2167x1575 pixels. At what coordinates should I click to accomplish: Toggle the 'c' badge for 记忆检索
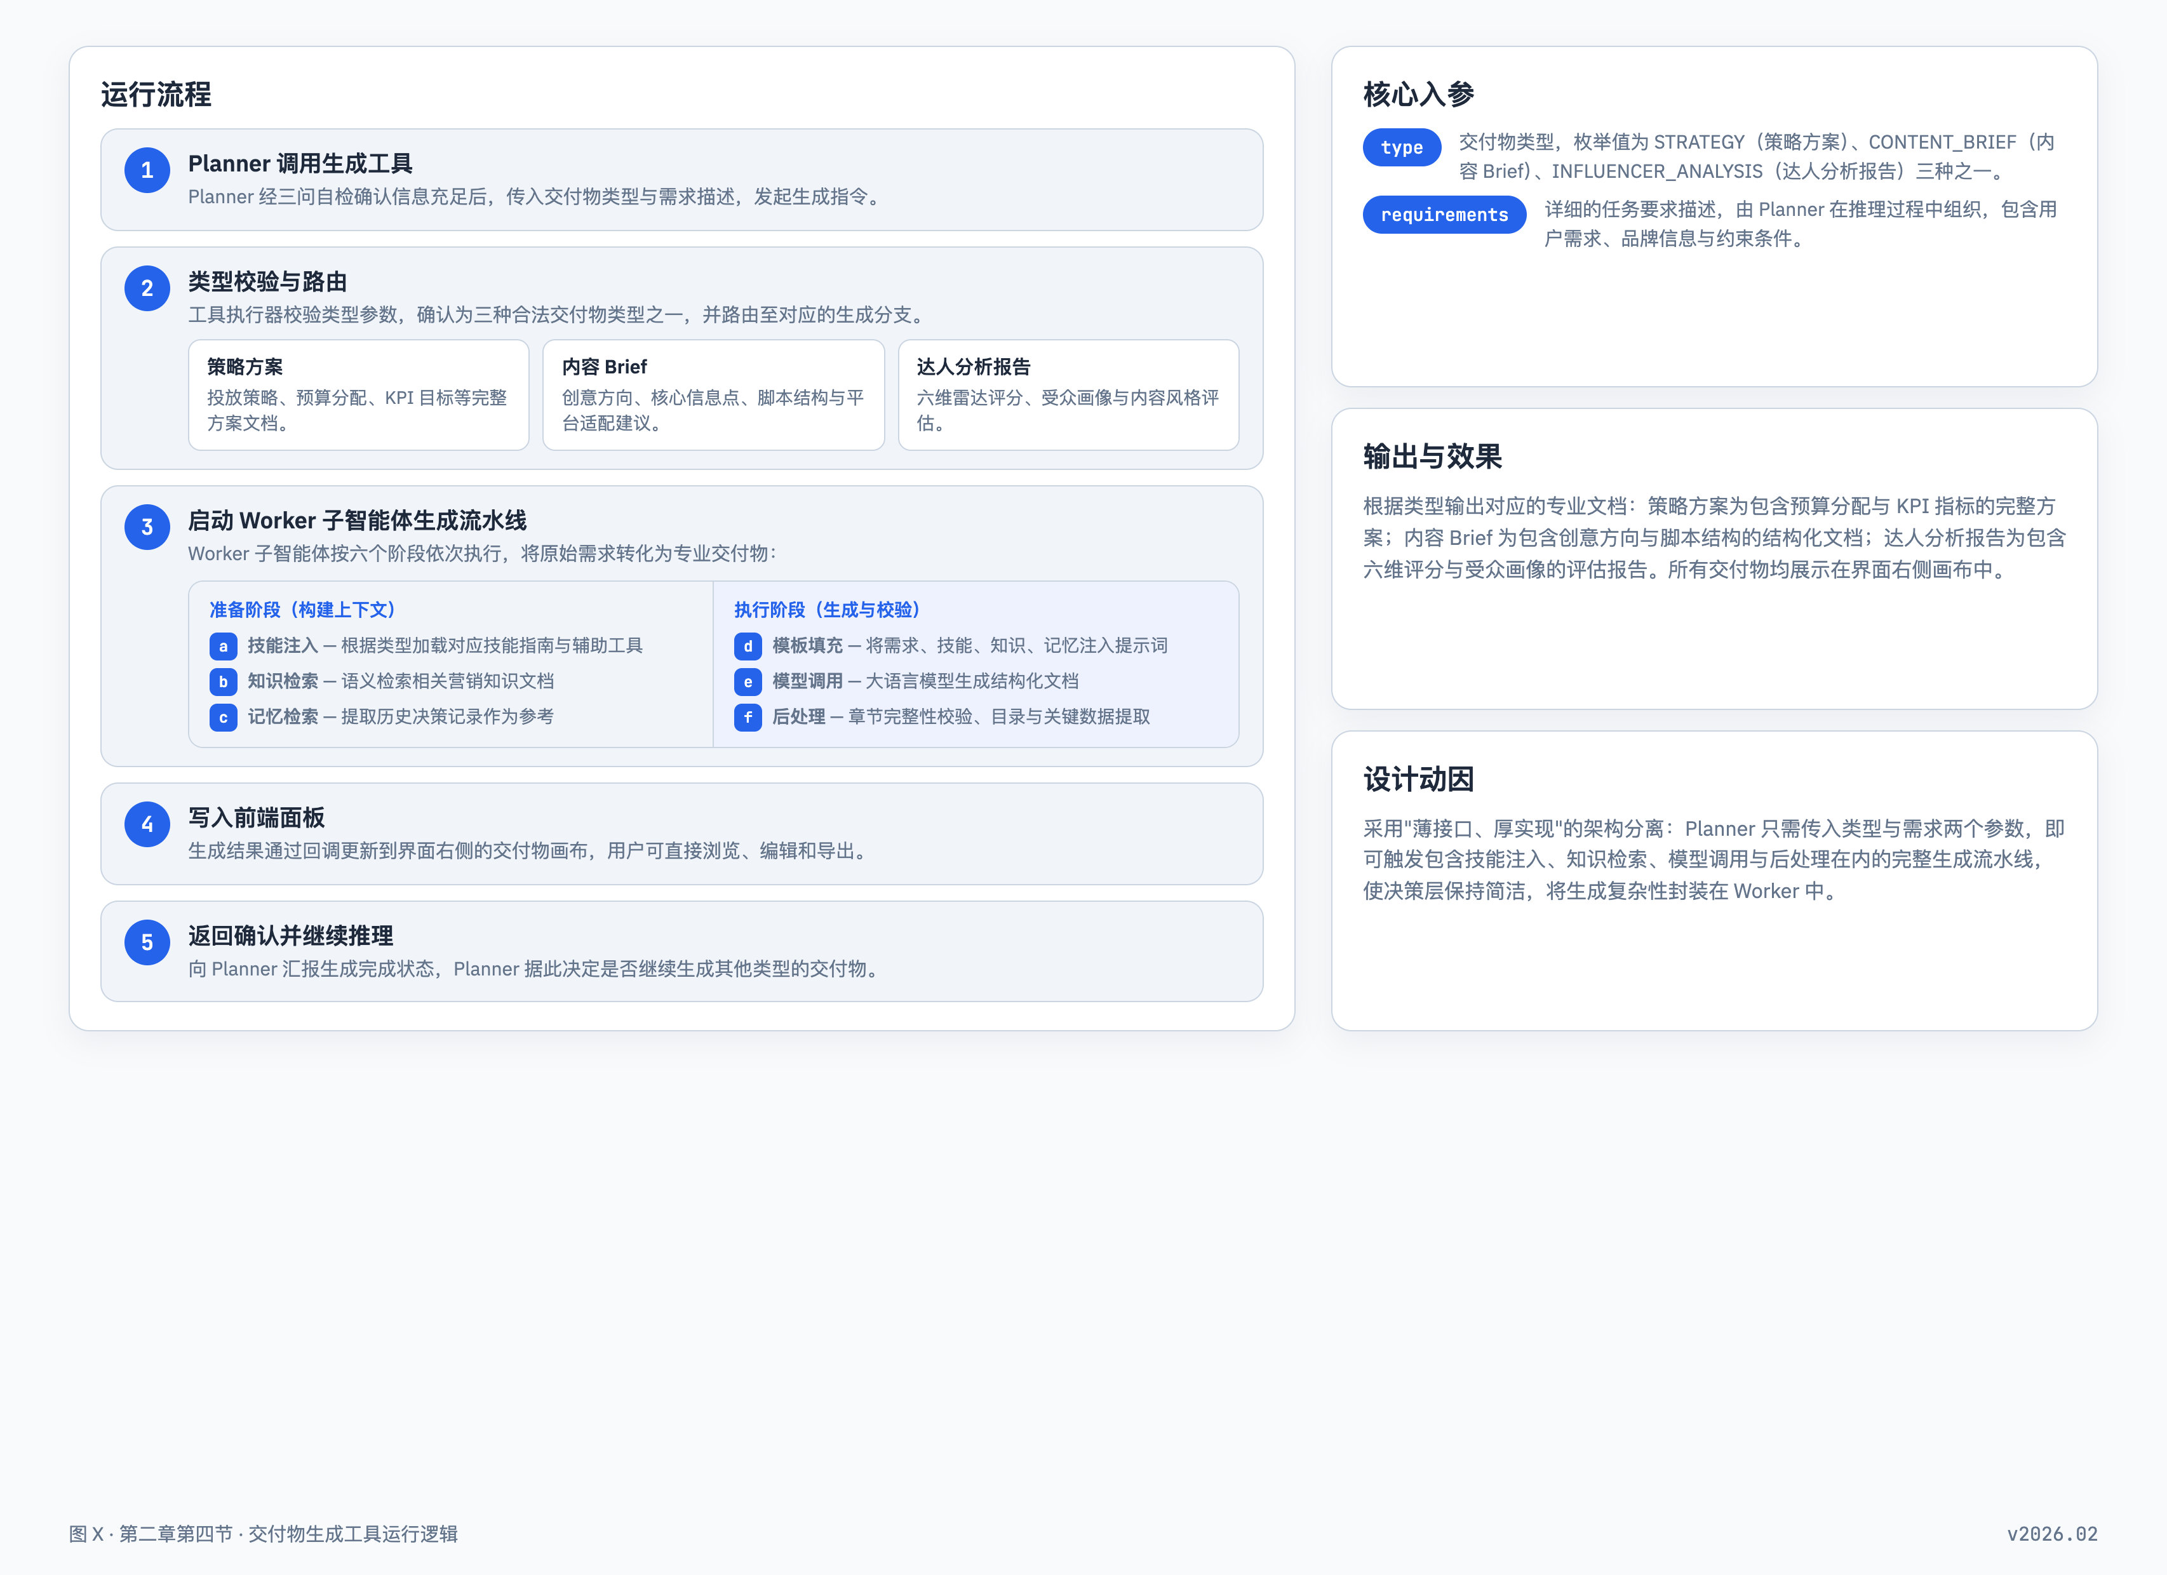[x=223, y=717]
